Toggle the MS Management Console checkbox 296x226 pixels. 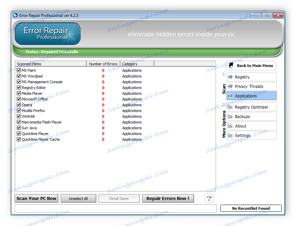click(19, 82)
